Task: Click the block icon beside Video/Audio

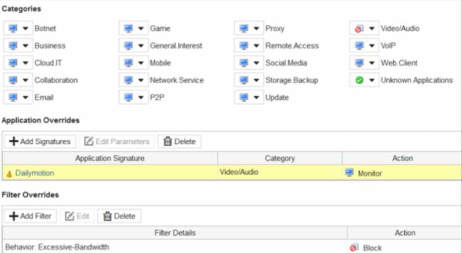Action: pos(359,28)
